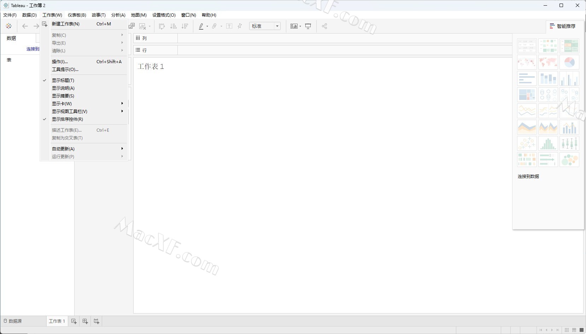This screenshot has width=586, height=334.
Task: Click the clear sheet toolbar icon
Action: pos(143,26)
